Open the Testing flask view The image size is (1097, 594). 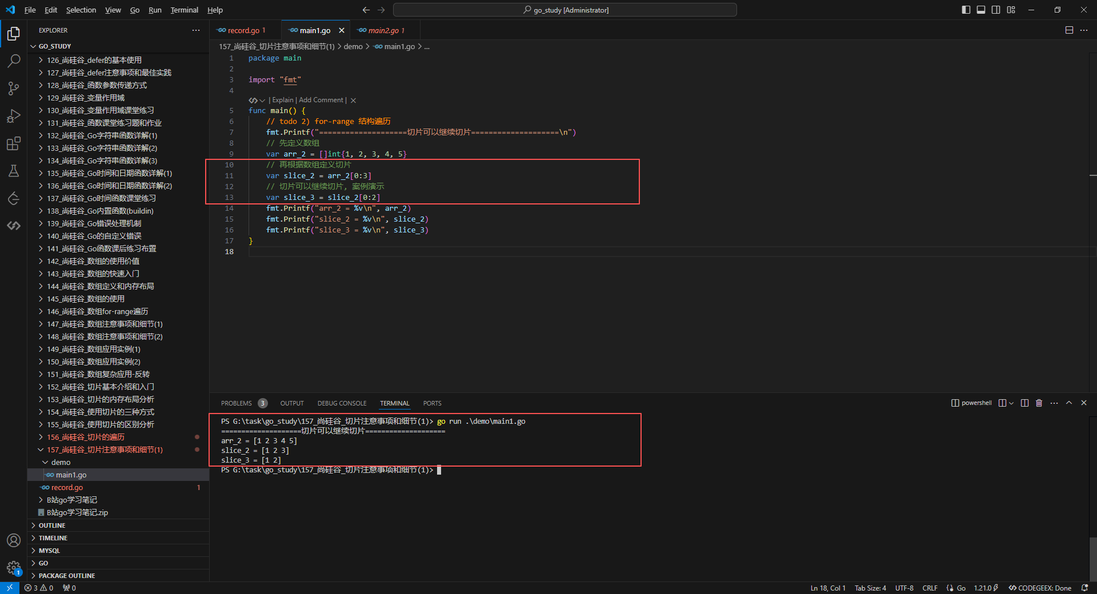[14, 171]
